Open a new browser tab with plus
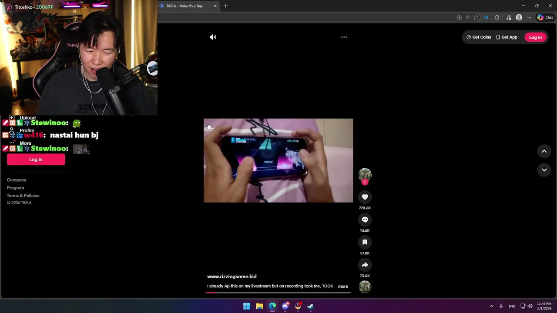This screenshot has height=313, width=557. (x=225, y=6)
